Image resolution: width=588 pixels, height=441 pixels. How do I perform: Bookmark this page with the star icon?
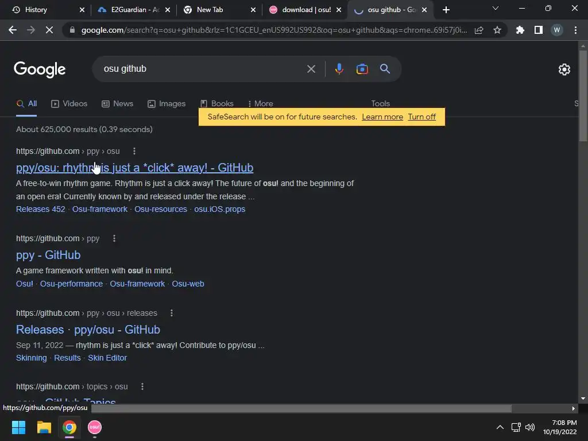point(497,30)
